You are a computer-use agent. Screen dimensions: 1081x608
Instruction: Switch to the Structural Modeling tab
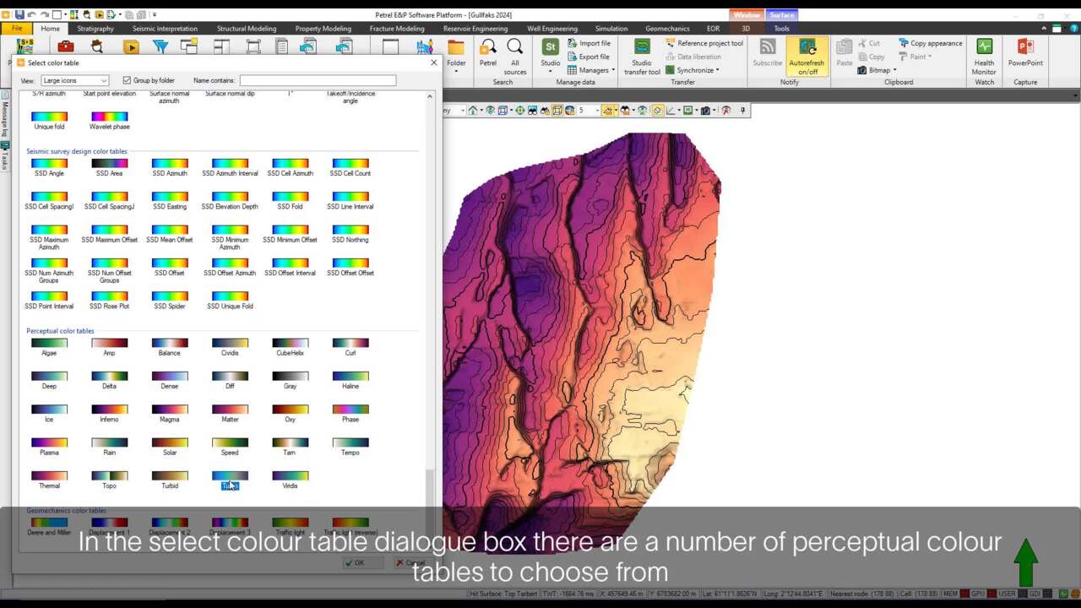pyautogui.click(x=247, y=29)
